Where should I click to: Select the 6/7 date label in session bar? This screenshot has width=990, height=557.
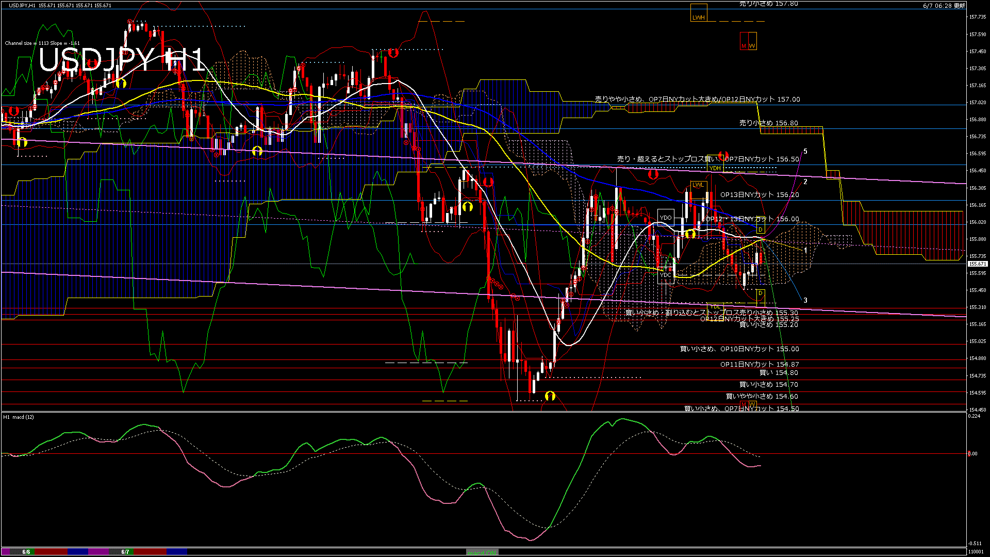coord(125,552)
